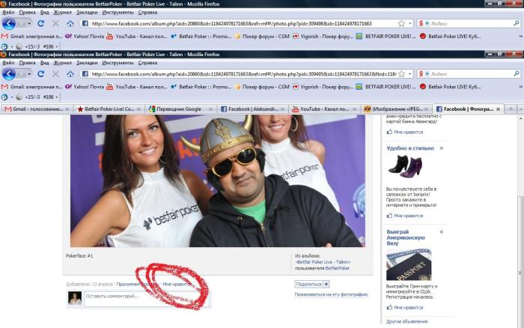Switch to the Переводчик Google tab

click(x=181, y=109)
